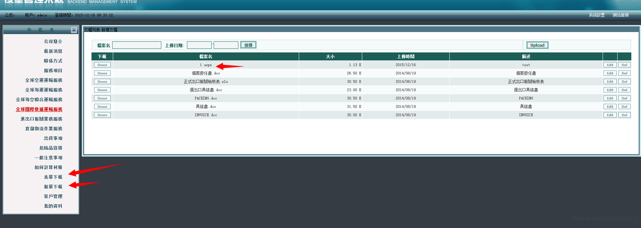641x228 pixels.
Task: Delete the 正式出口報關檢核表.xls row
Action: pos(624,82)
